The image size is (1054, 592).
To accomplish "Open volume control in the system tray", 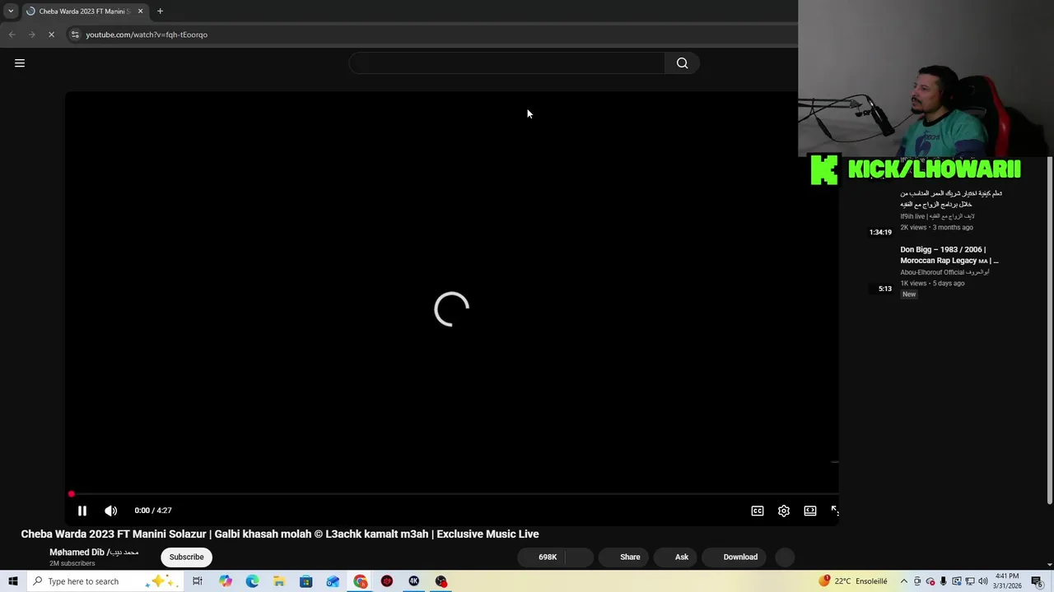I will [983, 581].
